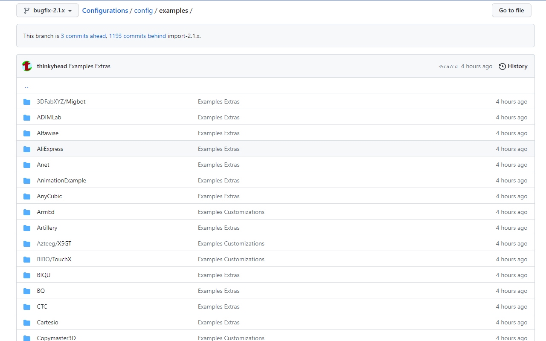Click the Configurations breadcrumb link
This screenshot has width=546, height=341.
click(x=105, y=10)
